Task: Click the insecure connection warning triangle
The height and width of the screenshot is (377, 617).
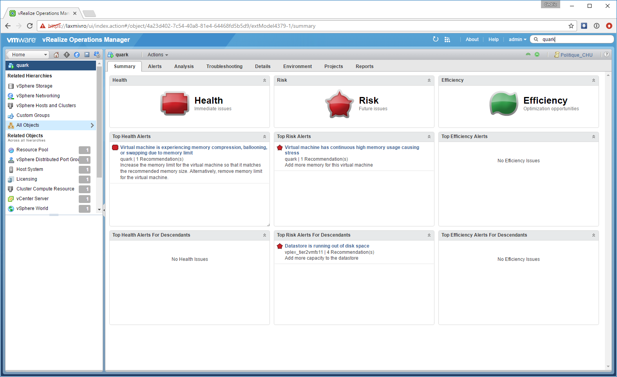Action: (43, 26)
